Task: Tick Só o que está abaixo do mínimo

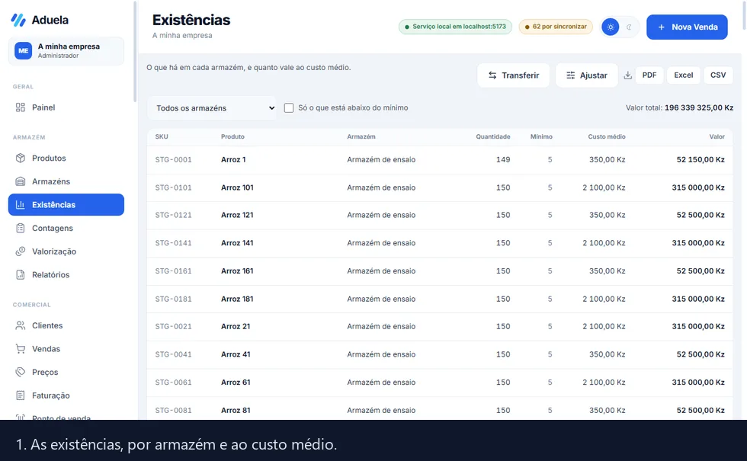Action: pyautogui.click(x=289, y=107)
